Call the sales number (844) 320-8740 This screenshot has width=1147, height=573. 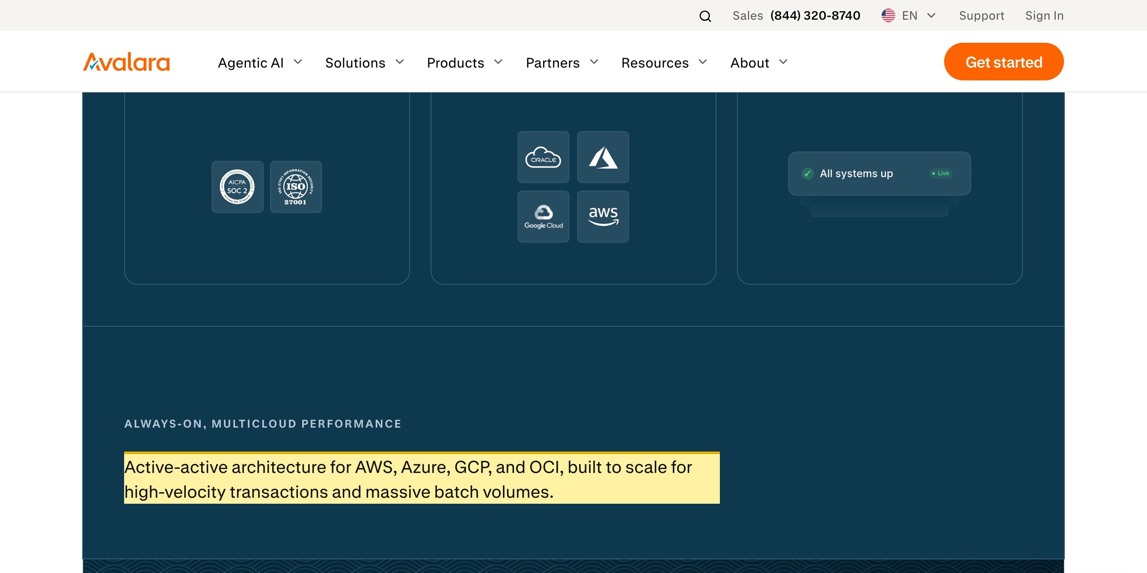click(815, 15)
